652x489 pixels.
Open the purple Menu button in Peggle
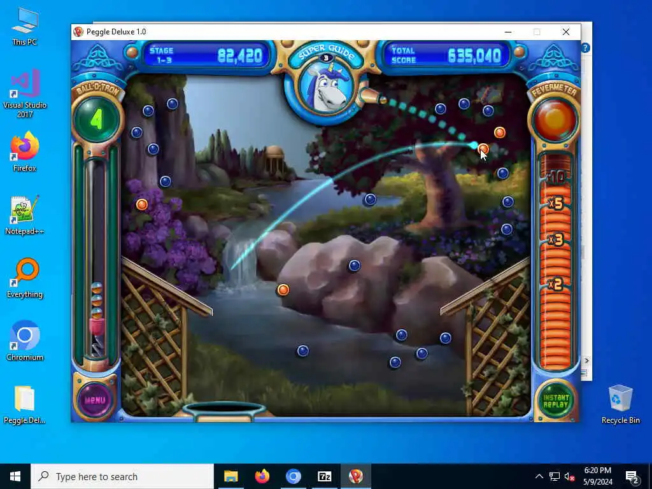click(96, 400)
